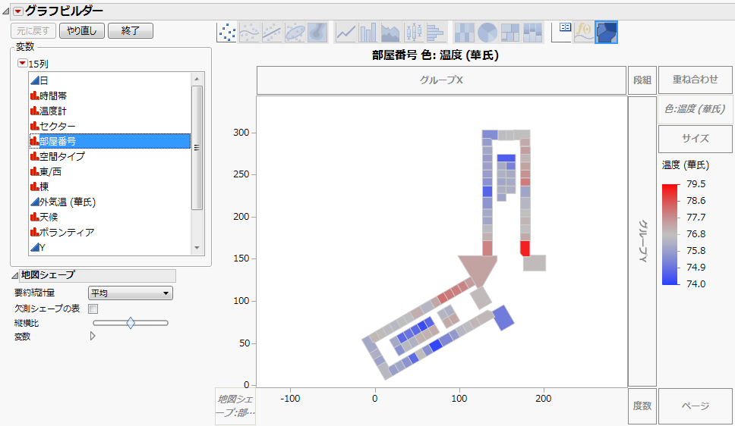Image resolution: width=735 pixels, height=426 pixels.
Task: Collapse the 地図シェープ panel disclosure triangle
Action: coord(15,276)
